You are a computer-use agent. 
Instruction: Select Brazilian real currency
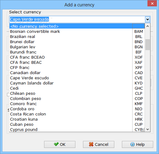pyautogui.click(x=77, y=36)
